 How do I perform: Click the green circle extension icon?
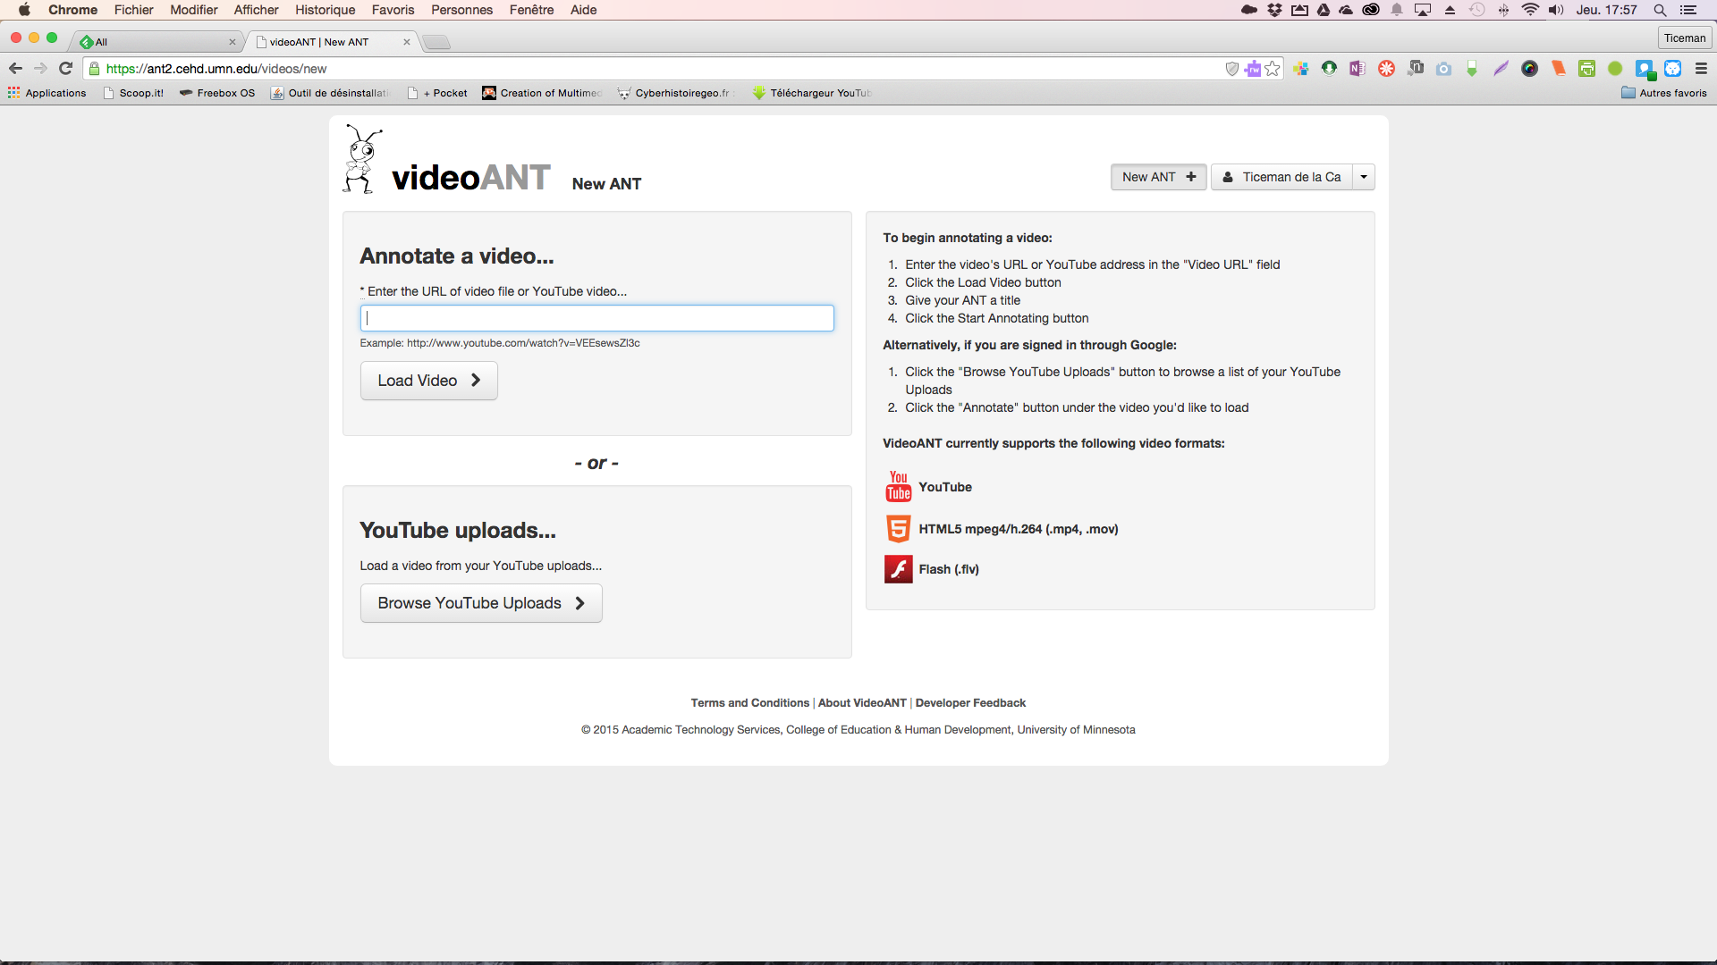click(1615, 69)
